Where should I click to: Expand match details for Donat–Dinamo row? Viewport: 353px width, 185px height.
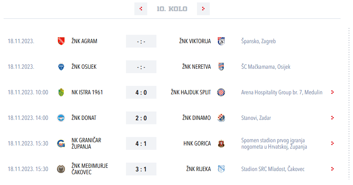click(332, 118)
